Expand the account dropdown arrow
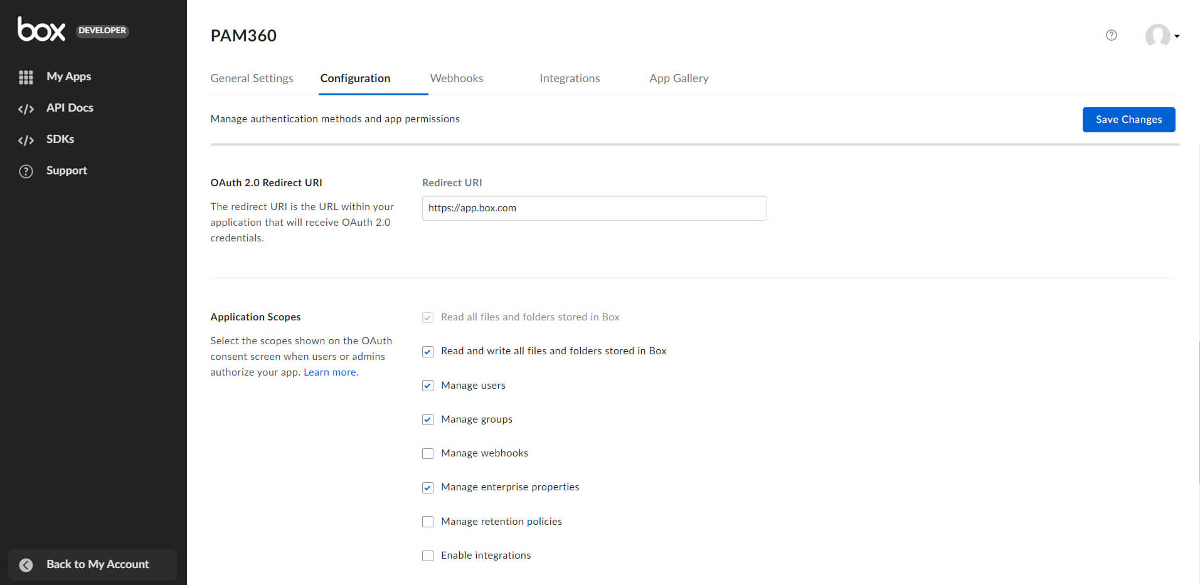Viewport: 1200px width, 585px height. [1177, 36]
